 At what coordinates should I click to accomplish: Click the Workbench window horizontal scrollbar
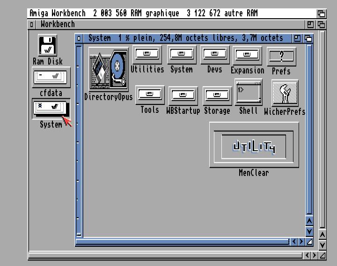point(166,256)
